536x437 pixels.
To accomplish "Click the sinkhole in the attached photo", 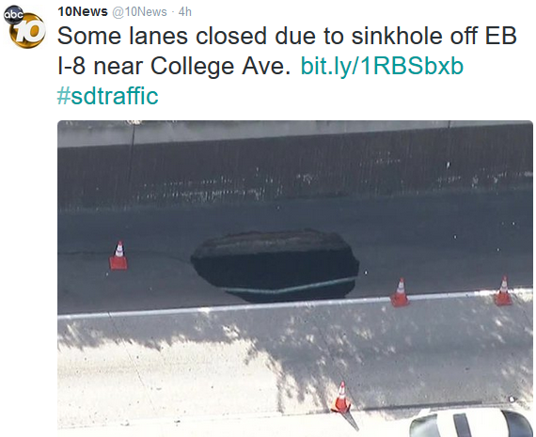I will coord(276,266).
